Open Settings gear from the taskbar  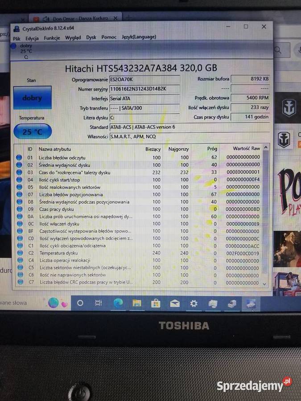[194, 303]
